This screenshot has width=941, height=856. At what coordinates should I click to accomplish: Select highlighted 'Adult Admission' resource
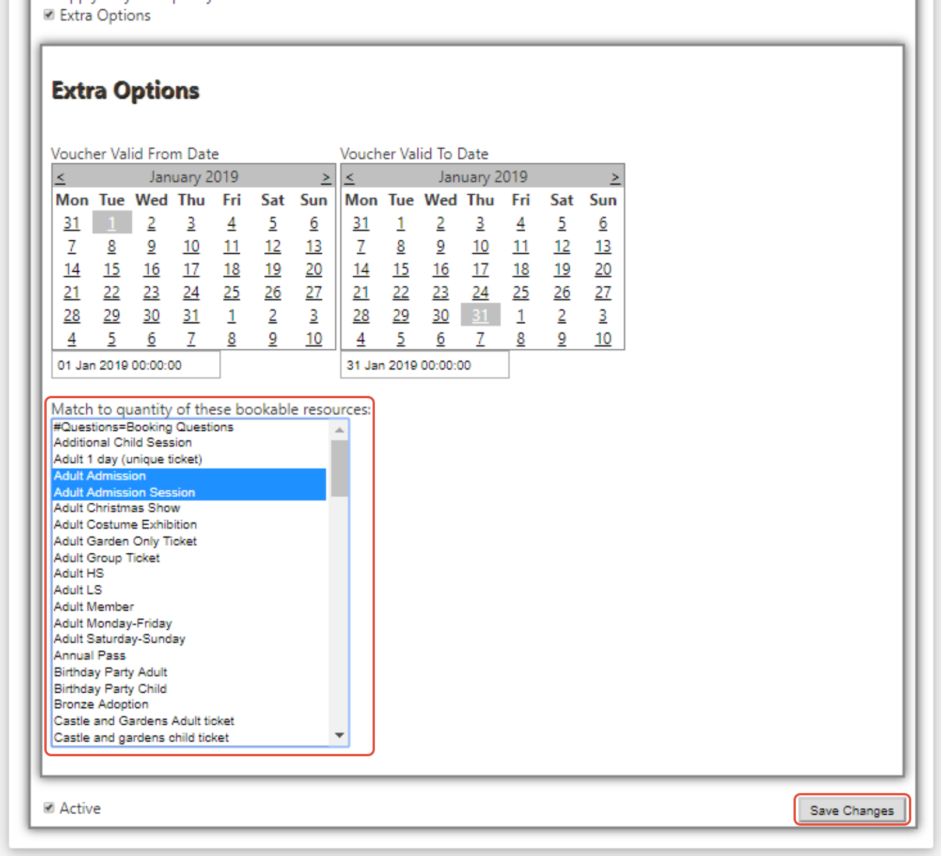coord(189,476)
